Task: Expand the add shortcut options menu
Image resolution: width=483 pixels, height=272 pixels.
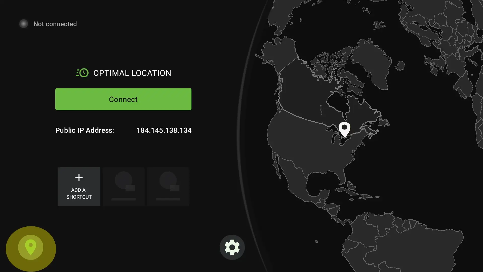Action: (x=79, y=186)
